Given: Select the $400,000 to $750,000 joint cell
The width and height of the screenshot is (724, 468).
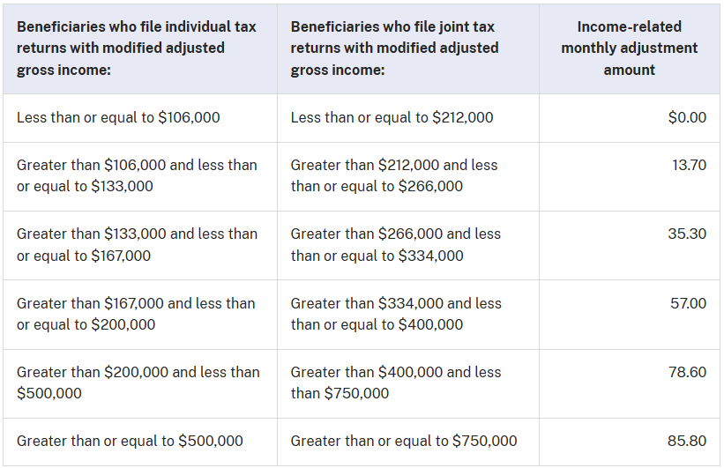Looking at the screenshot, I should 396,383.
